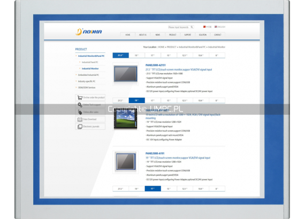Viewport: 305px width, 219px height.
Task: Click the Nodka logo
Action: tap(88, 32)
